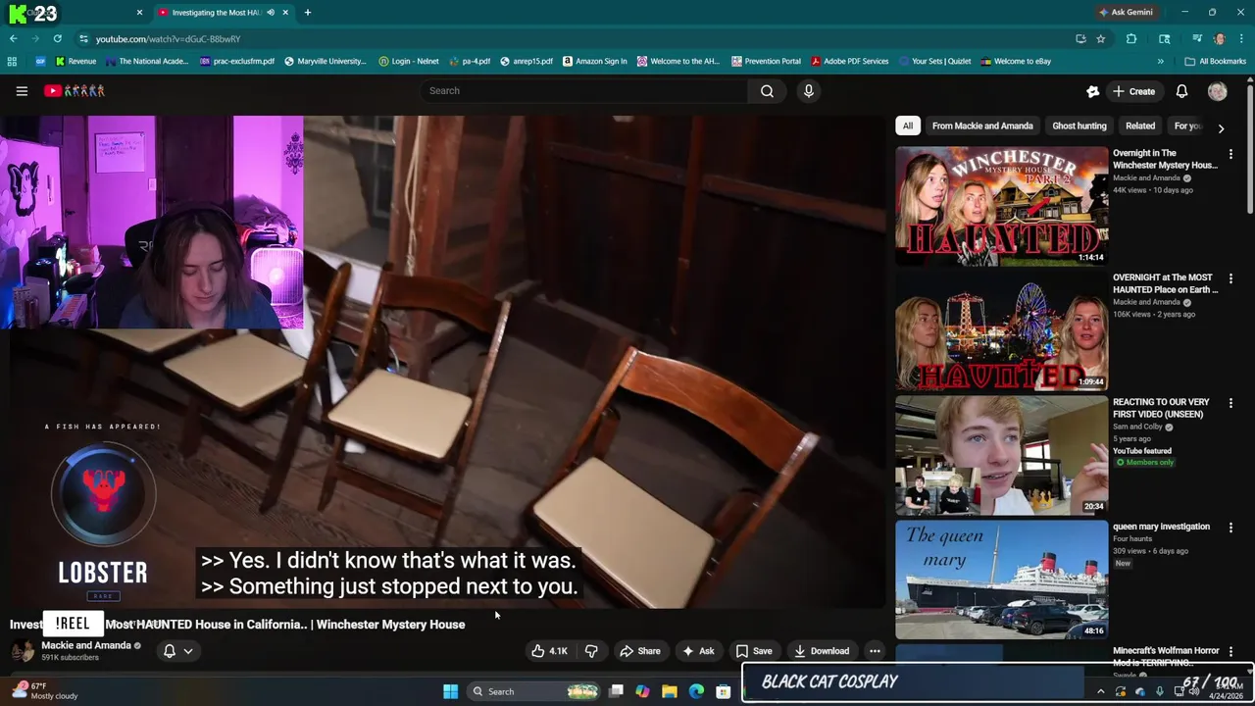The height and width of the screenshot is (706, 1255).
Task: Open options for queen mary investigation video
Action: (x=1230, y=528)
